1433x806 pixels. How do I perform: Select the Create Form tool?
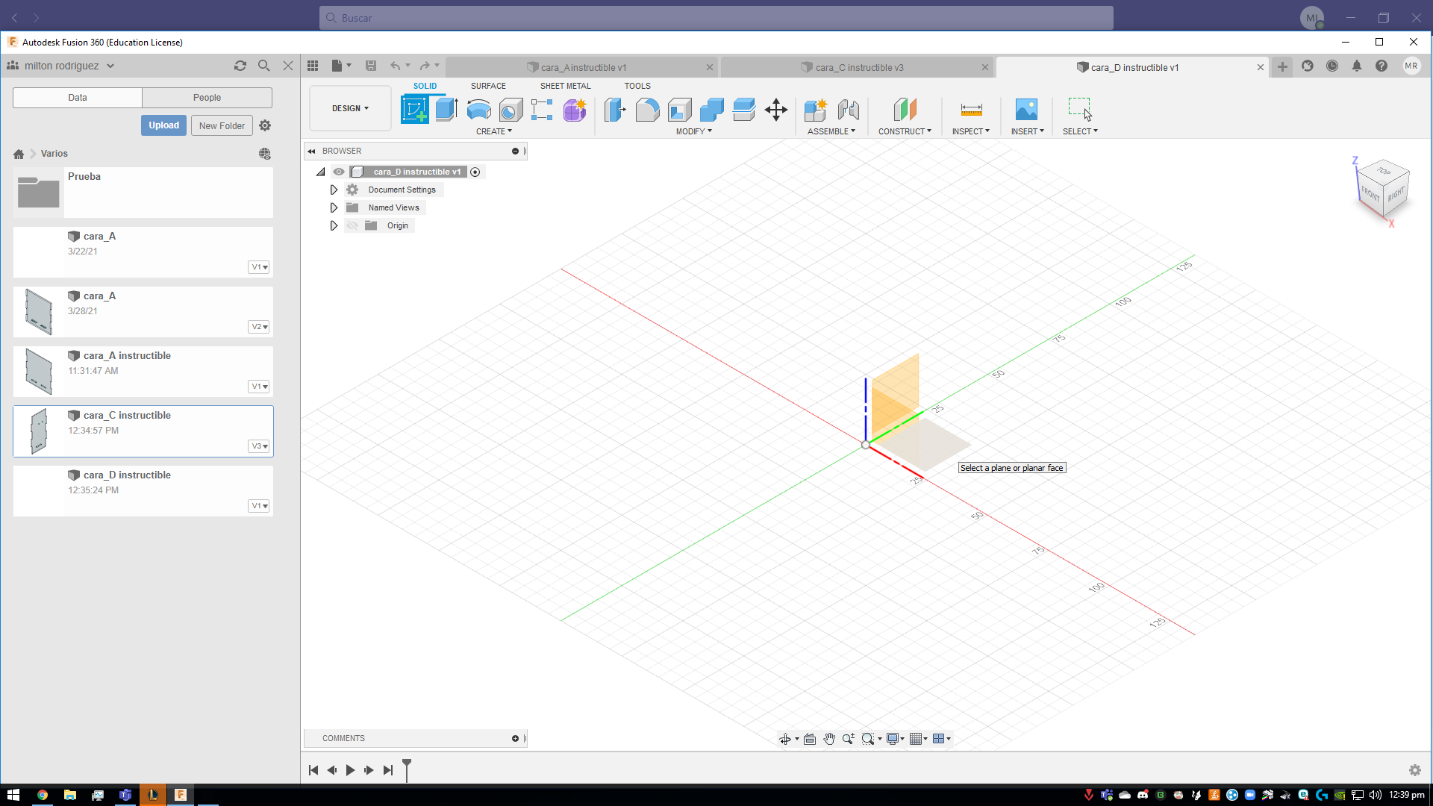pos(575,110)
